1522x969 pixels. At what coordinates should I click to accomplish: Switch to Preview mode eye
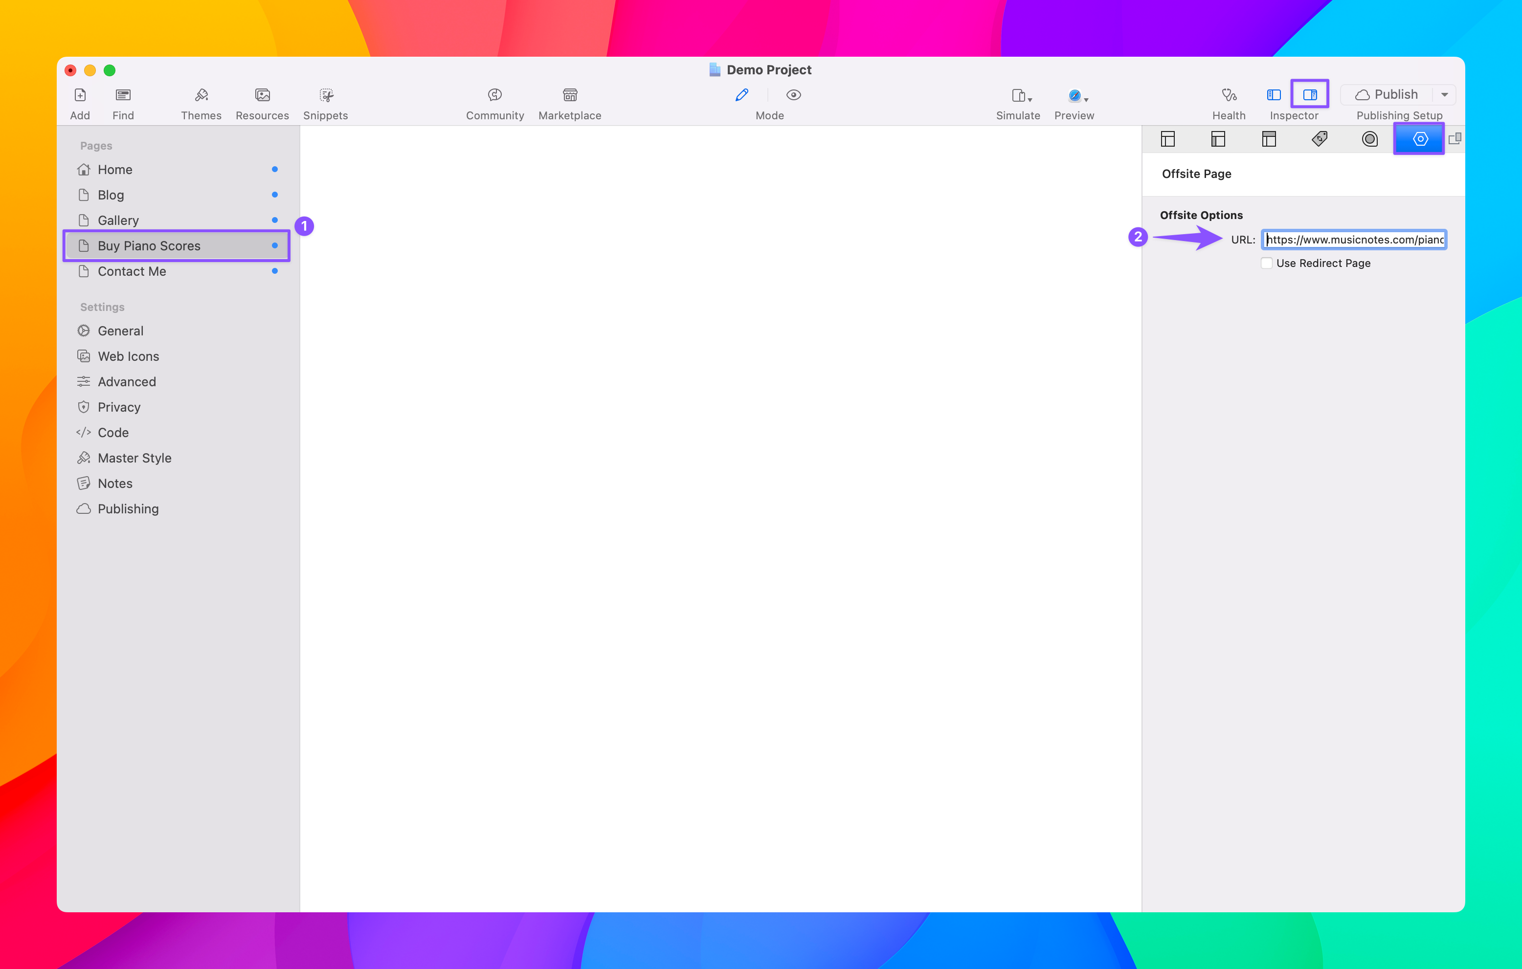click(793, 95)
